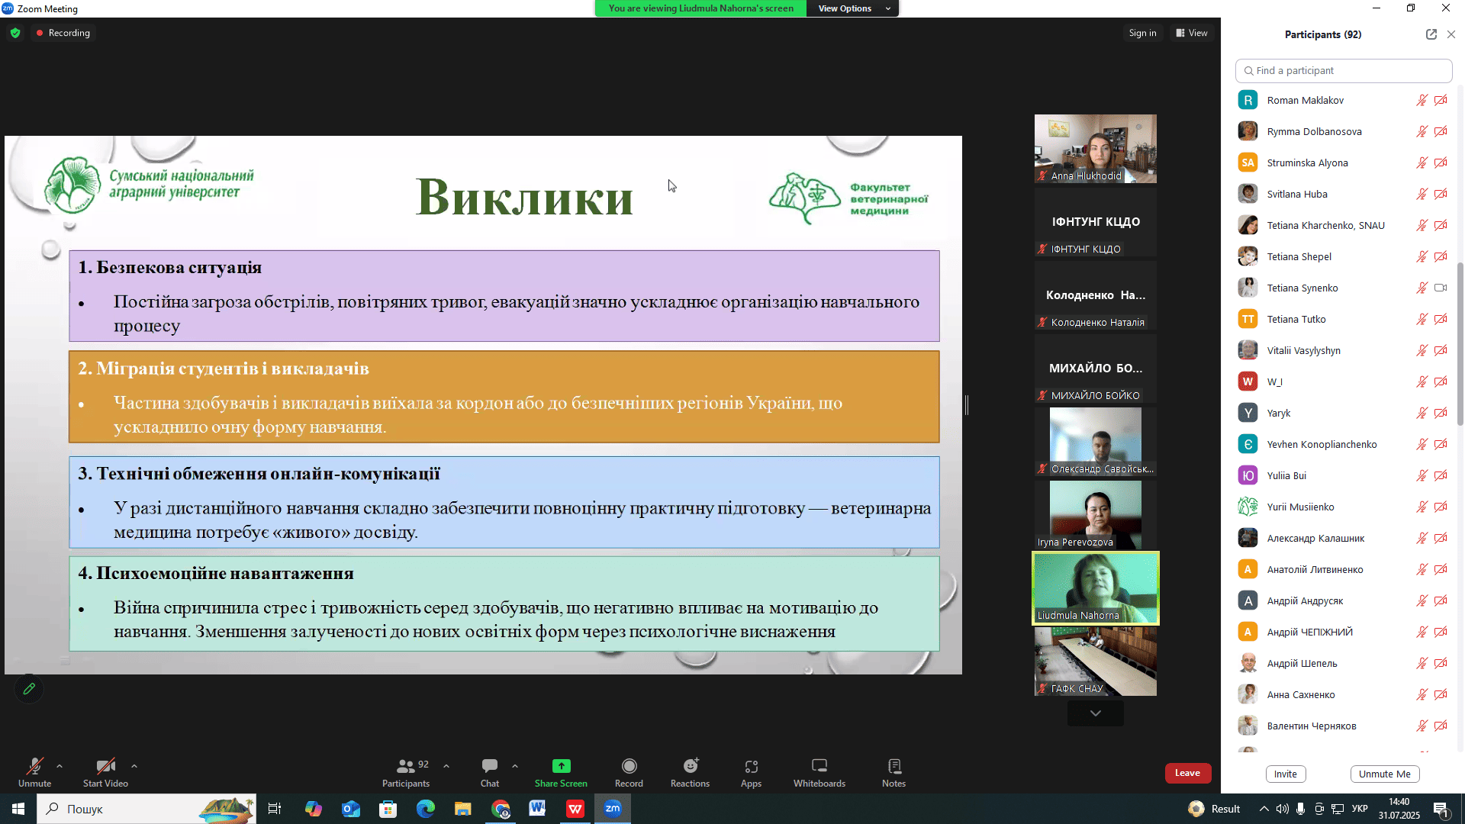Viewport: 1465px width, 824px height.
Task: Select Liudmula Nahorna video thumbnail
Action: point(1096,588)
